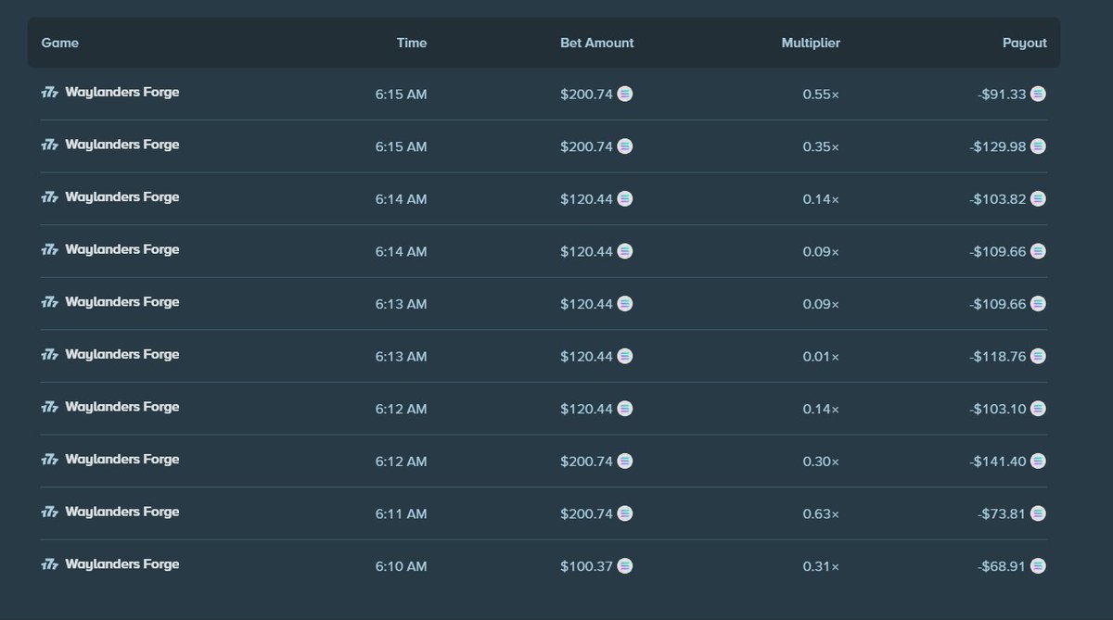1113x620 pixels.
Task: Click the $200.74 bet in the 0.55× row
Action: click(587, 95)
